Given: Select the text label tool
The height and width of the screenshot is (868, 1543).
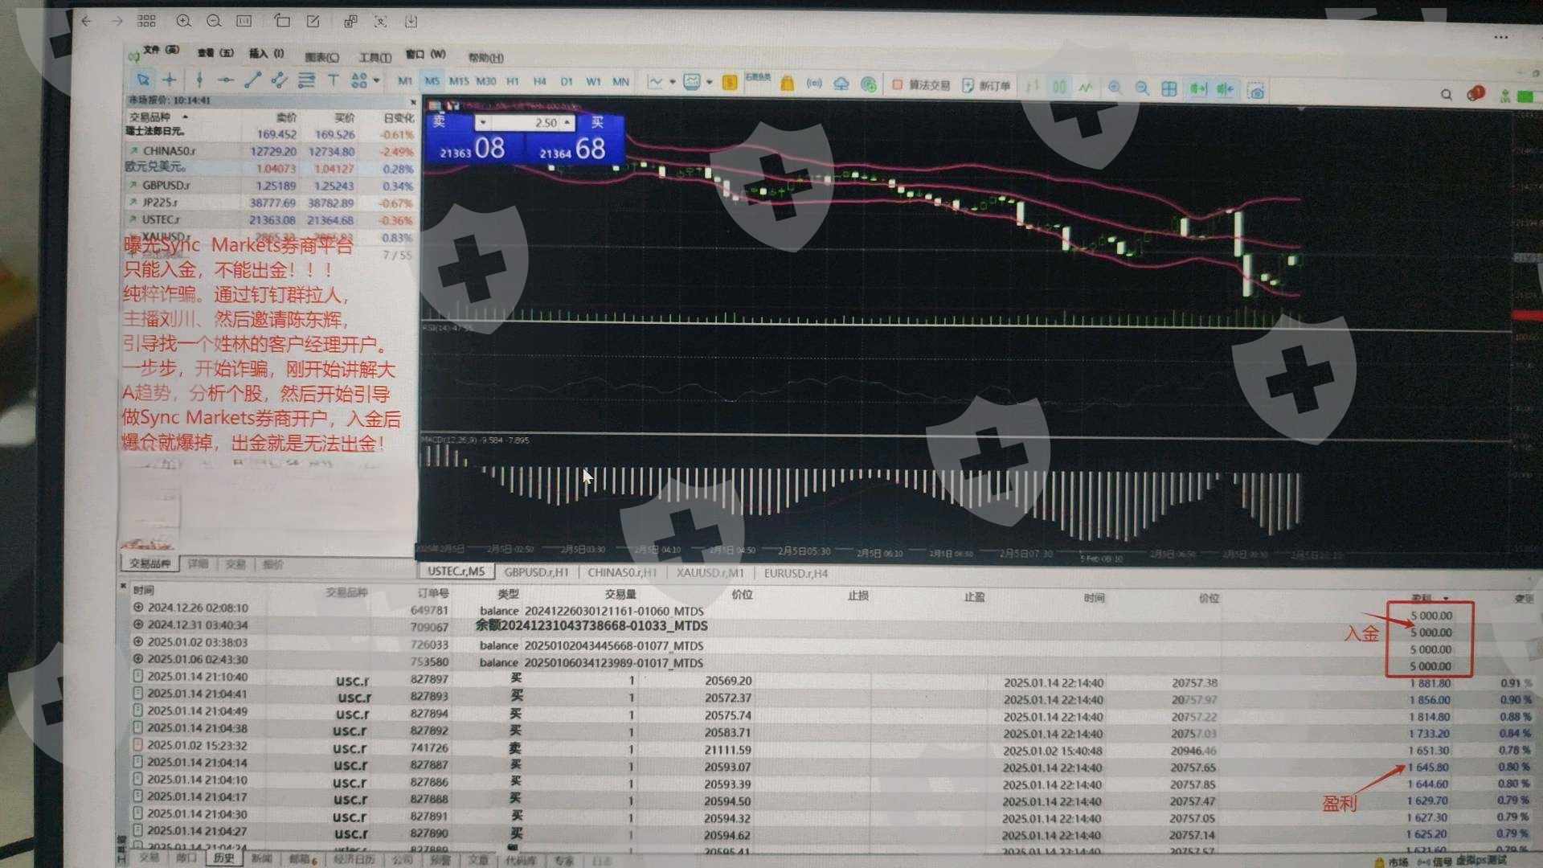Looking at the screenshot, I should (x=333, y=80).
